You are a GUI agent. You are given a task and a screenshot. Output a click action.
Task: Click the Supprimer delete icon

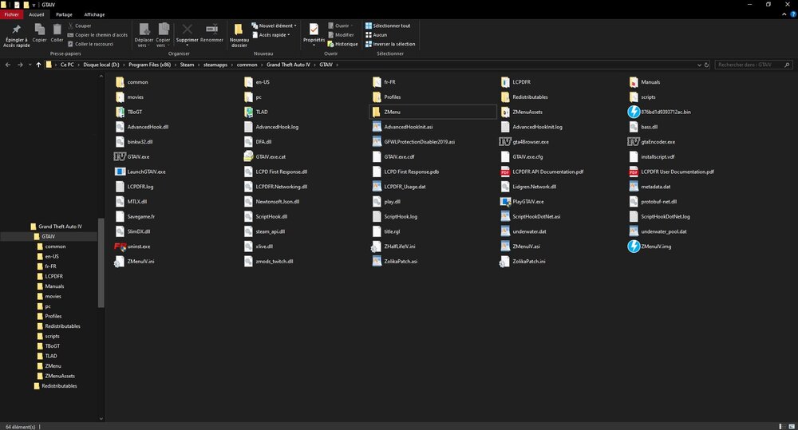point(187,30)
